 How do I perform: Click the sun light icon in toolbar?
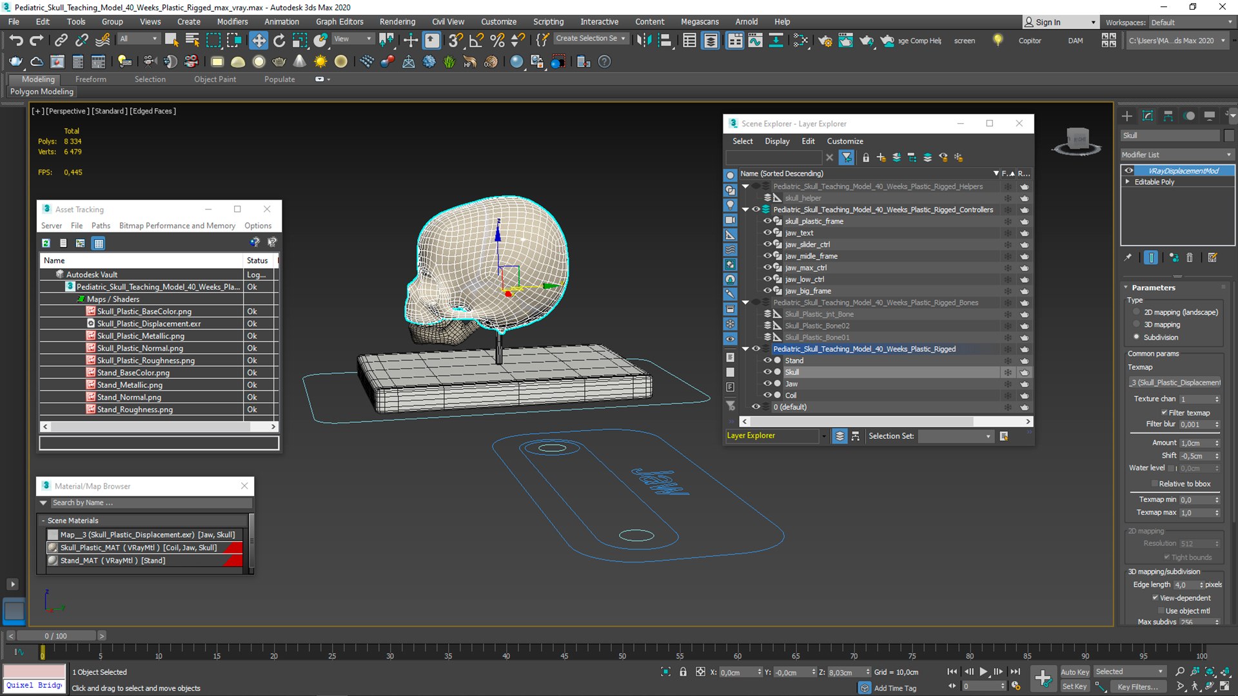[x=320, y=62]
